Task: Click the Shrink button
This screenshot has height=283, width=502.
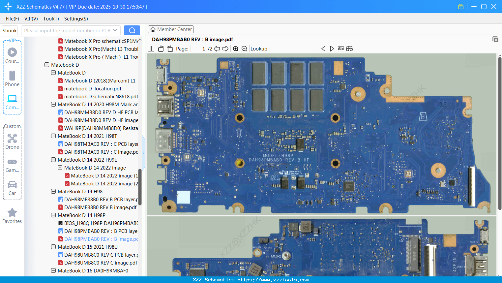Action: pos(10,30)
